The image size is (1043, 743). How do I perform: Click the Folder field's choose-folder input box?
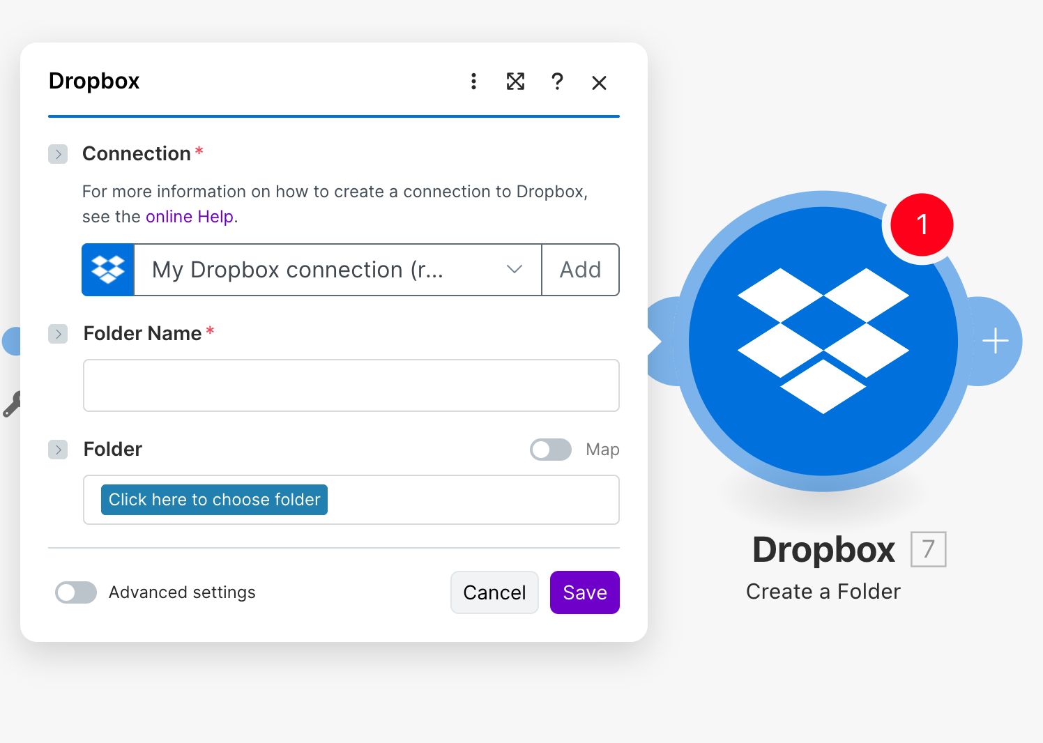[x=351, y=500]
